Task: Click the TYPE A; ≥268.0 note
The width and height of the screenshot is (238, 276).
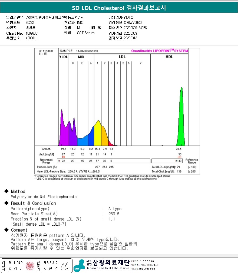Action: click(90, 171)
